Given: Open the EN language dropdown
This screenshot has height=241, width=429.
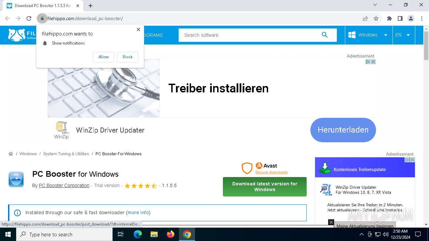Looking at the screenshot, I should (403, 35).
